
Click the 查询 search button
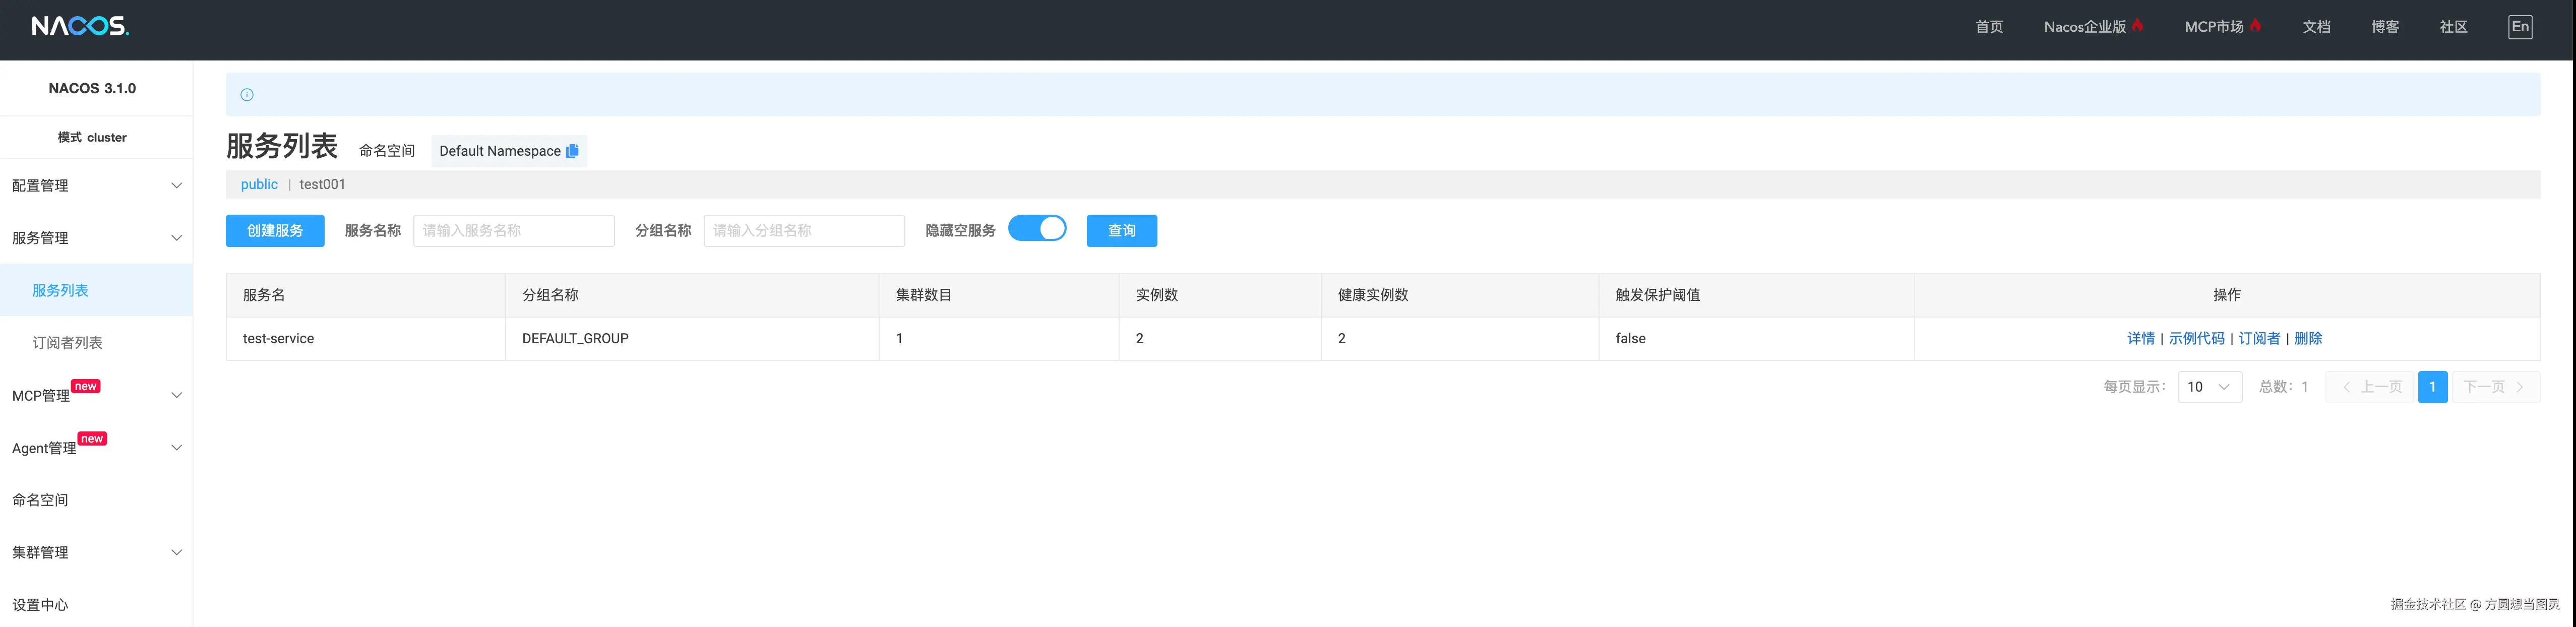pyautogui.click(x=1121, y=231)
